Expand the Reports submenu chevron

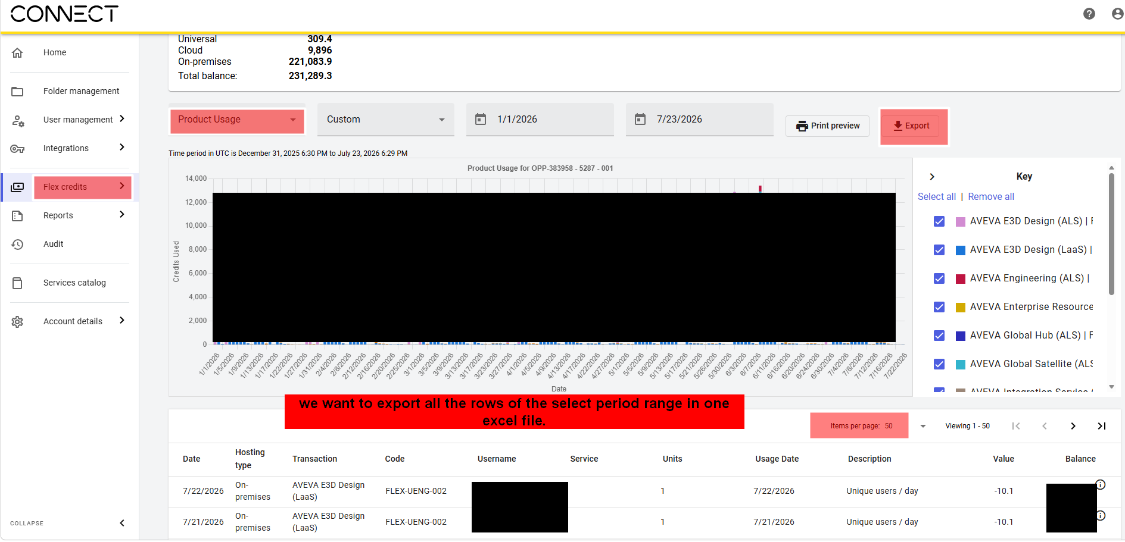(122, 215)
